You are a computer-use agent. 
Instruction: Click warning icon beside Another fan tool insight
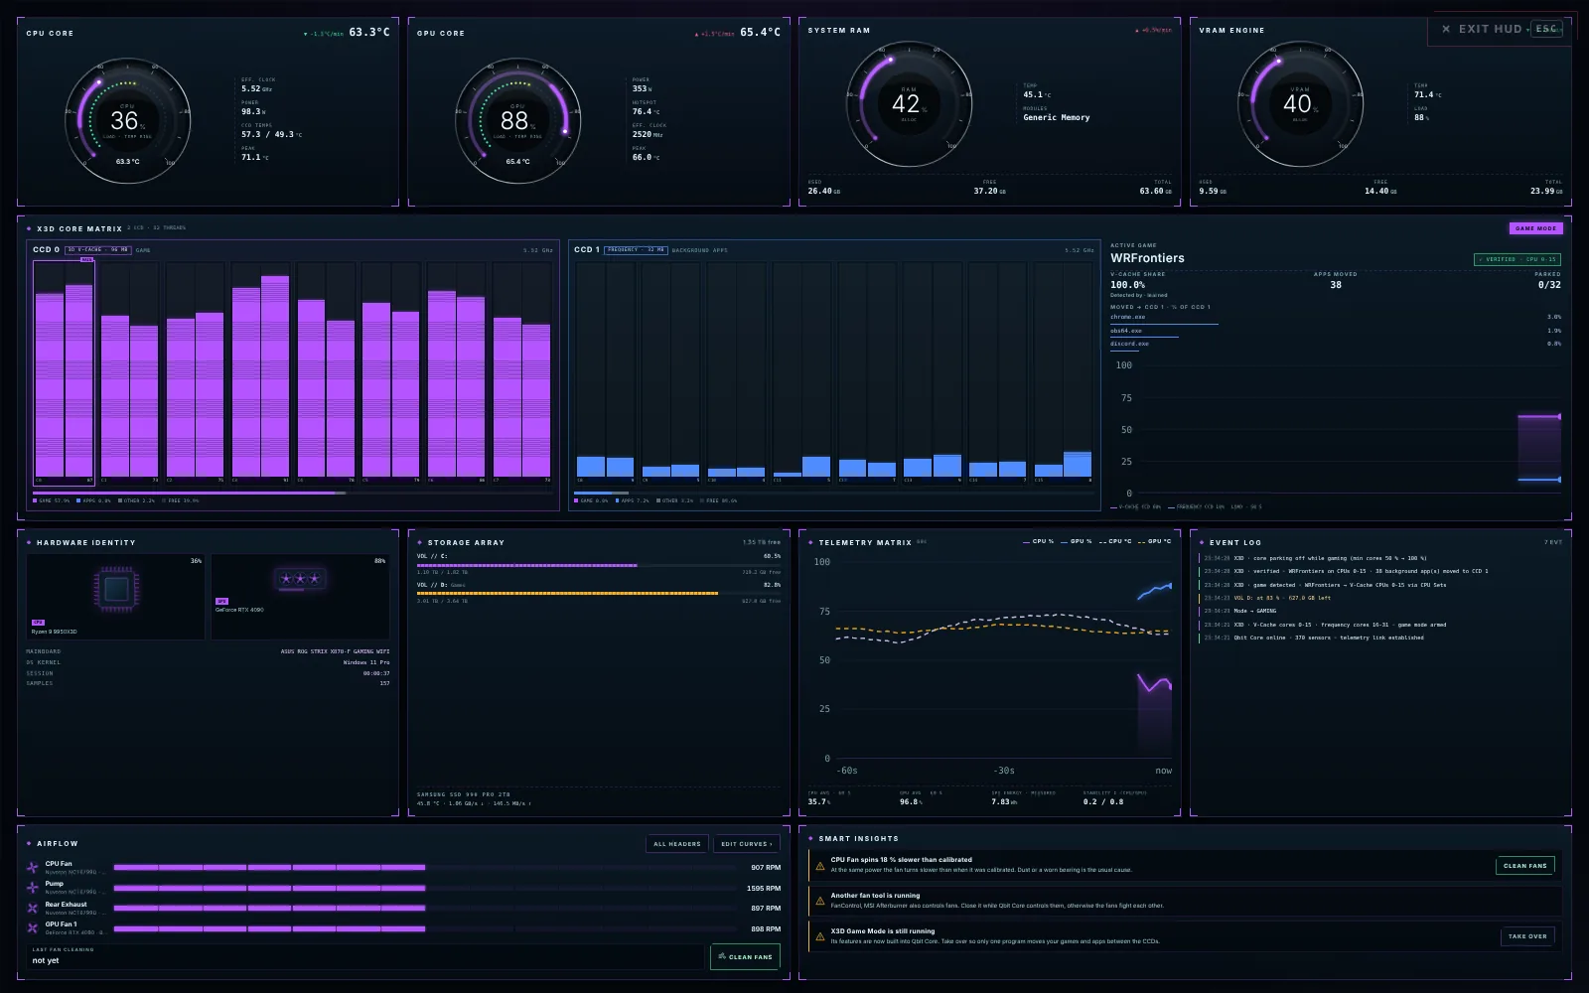820,901
